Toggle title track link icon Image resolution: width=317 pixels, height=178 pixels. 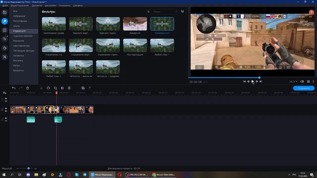tap(6, 101)
